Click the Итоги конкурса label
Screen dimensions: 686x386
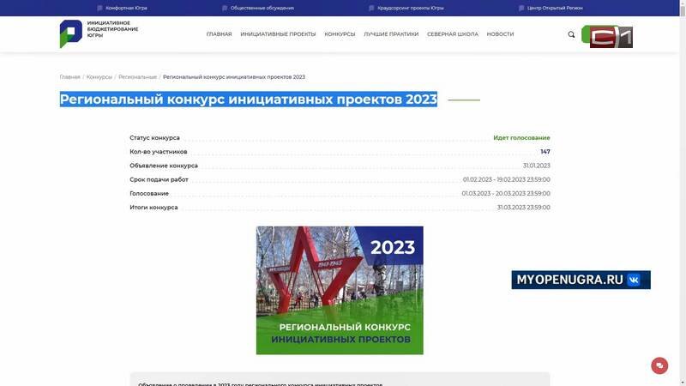[x=153, y=208]
